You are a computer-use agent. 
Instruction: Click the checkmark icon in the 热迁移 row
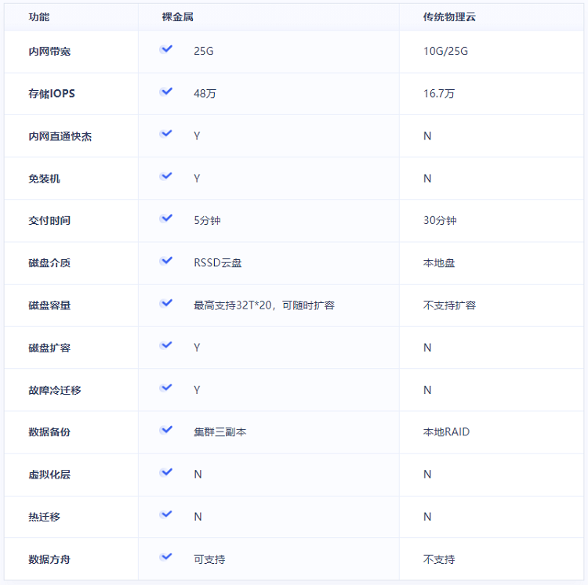click(x=165, y=515)
